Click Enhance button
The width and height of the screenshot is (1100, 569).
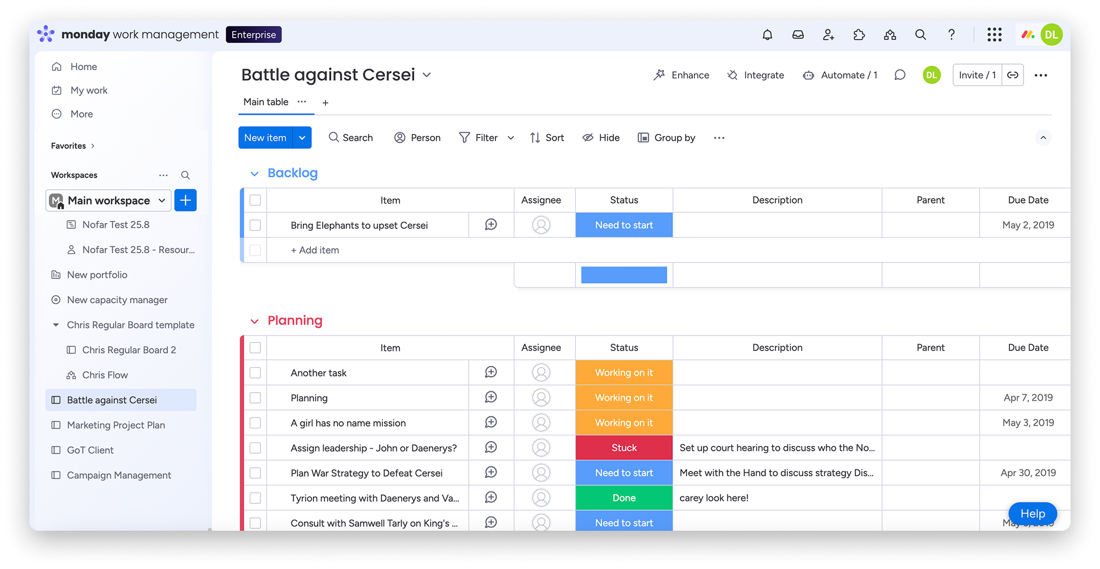tap(681, 75)
